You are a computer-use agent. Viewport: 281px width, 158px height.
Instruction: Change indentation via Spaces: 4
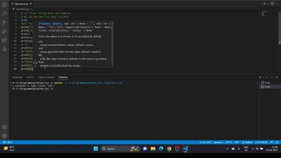218,142
